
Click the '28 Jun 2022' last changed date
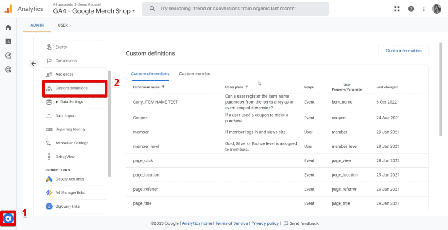coord(388,161)
